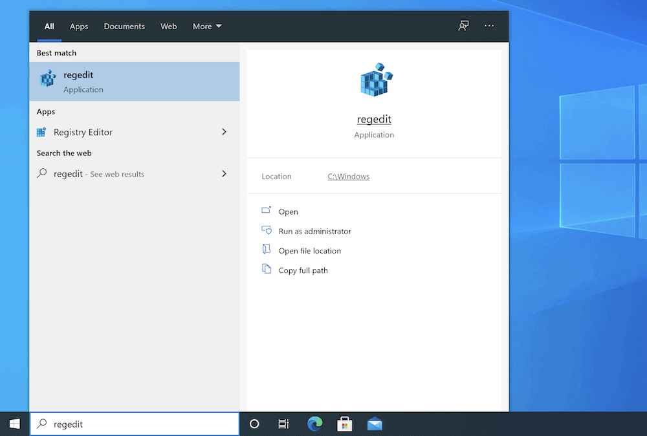Click the See more (ellipsis) icon

tap(488, 26)
